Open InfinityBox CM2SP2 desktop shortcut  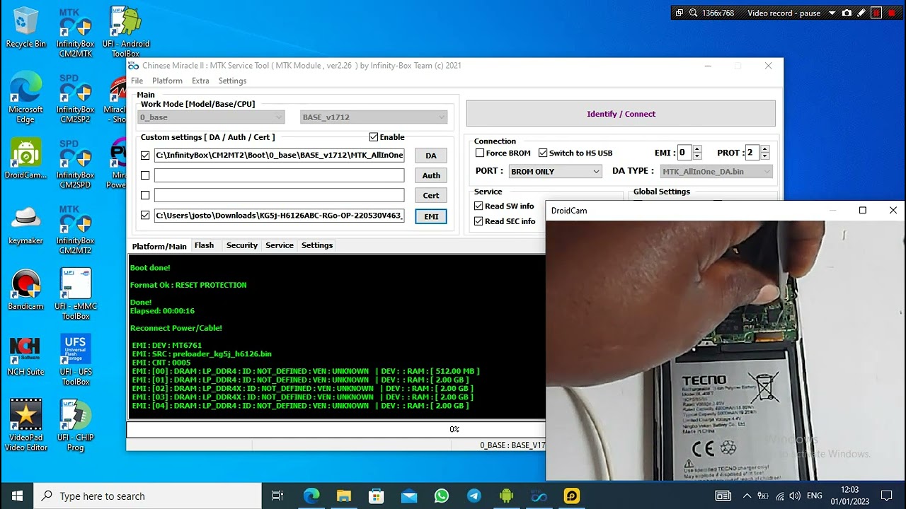coord(75,98)
